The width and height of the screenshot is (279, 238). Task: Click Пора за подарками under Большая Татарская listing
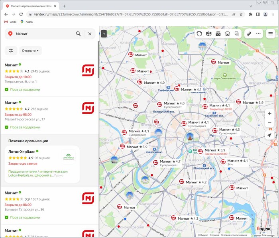tap(25, 217)
